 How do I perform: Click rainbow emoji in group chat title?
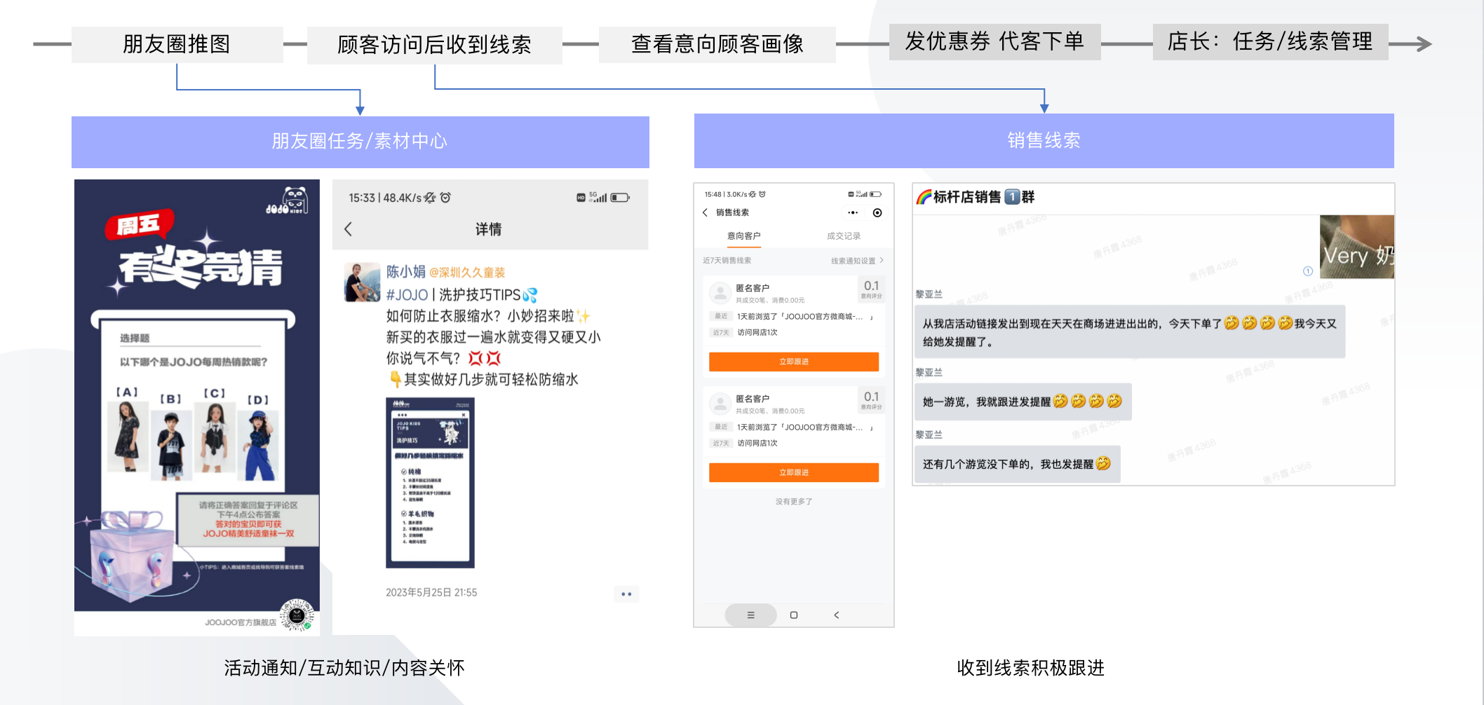coord(924,197)
